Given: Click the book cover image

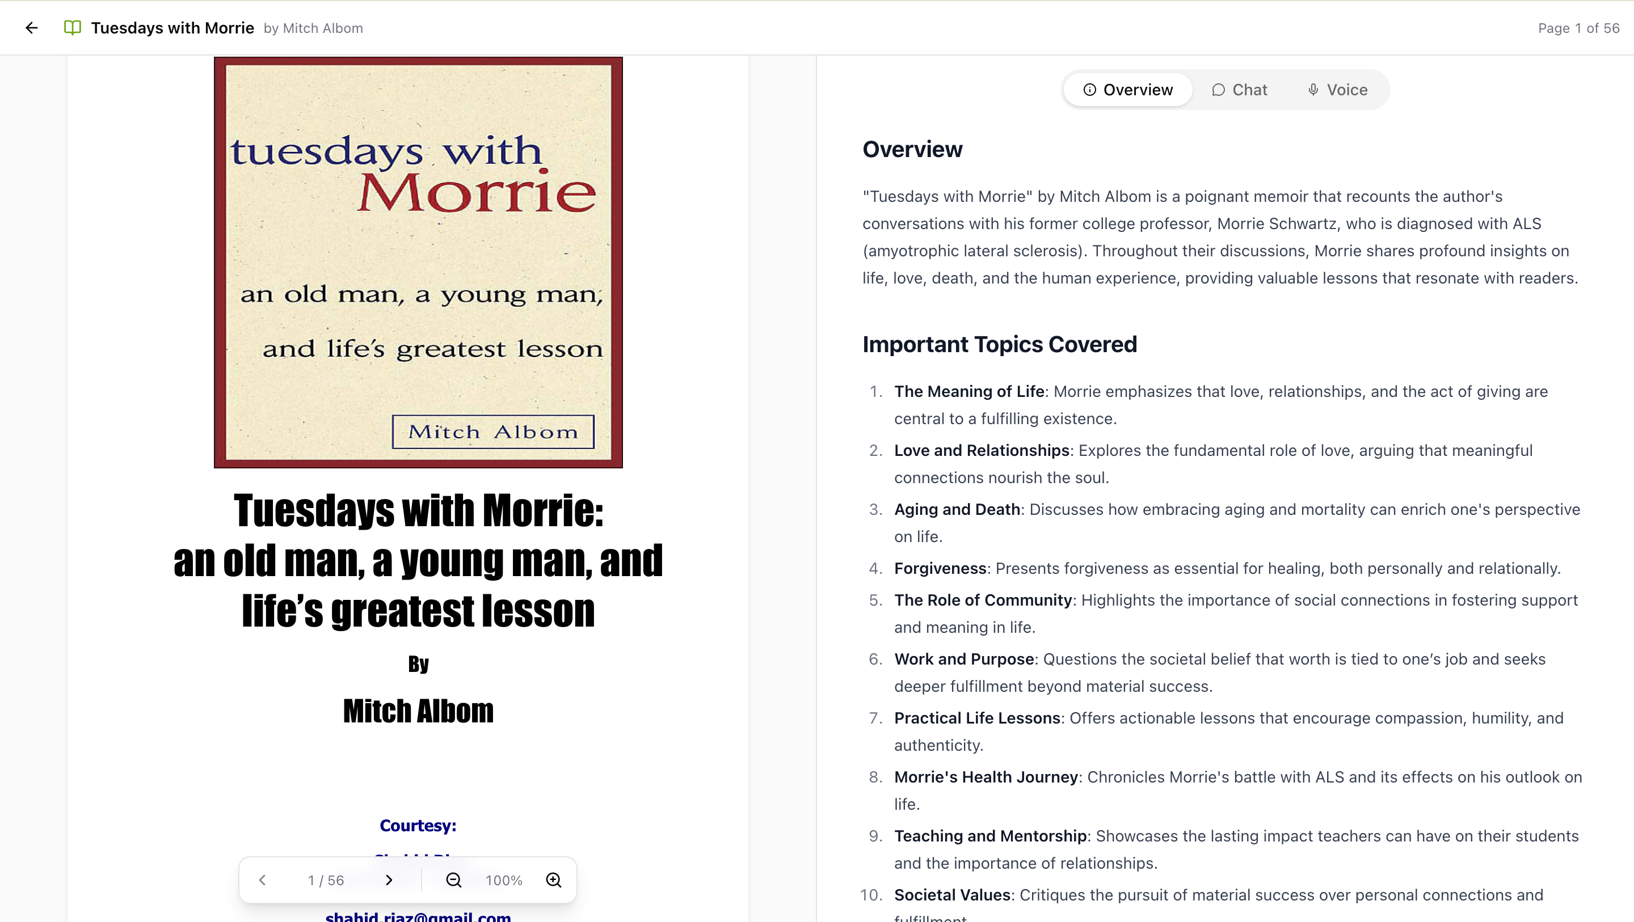Looking at the screenshot, I should click(418, 263).
